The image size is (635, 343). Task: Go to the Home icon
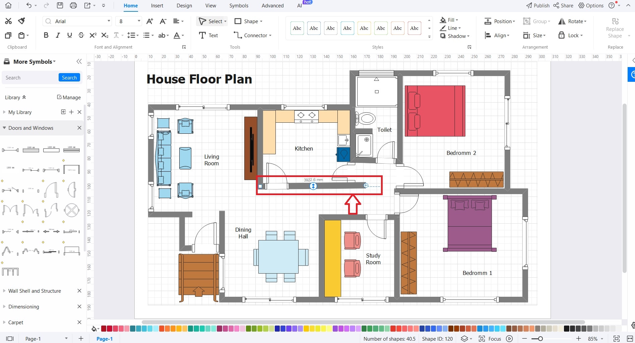(8, 5)
